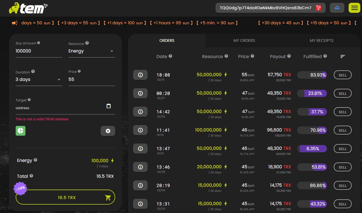Paste address using the clipboard icon

109,106
